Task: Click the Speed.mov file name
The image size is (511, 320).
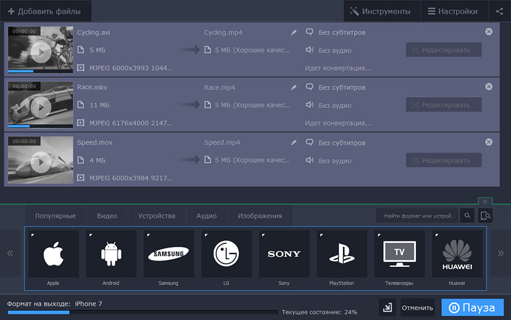Action: pyautogui.click(x=95, y=142)
